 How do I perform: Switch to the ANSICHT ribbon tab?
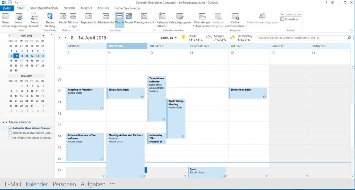[x=86, y=8]
